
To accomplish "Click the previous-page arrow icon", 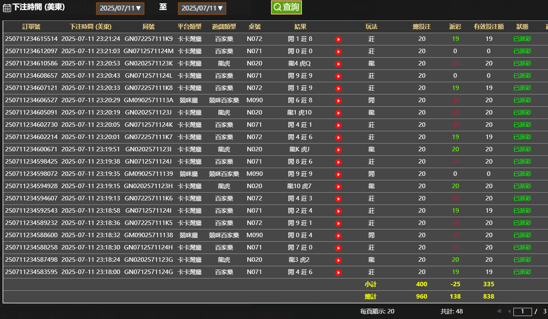I will click(x=509, y=312).
